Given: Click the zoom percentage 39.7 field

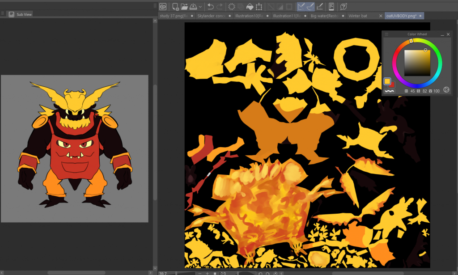Looking at the screenshot, I should 167,273.
